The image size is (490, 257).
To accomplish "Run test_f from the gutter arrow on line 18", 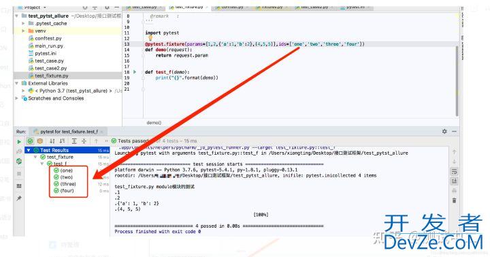I will (135, 72).
